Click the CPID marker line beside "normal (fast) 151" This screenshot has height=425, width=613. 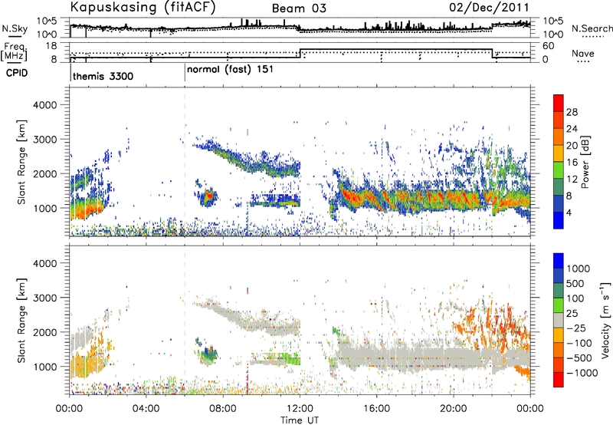185,73
